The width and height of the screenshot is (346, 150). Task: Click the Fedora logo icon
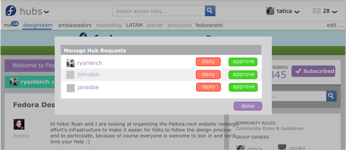tap(11, 10)
